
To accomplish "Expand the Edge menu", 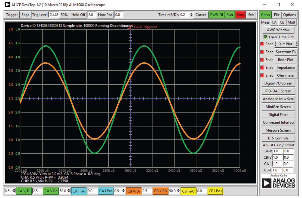I will pyautogui.click(x=25, y=15).
